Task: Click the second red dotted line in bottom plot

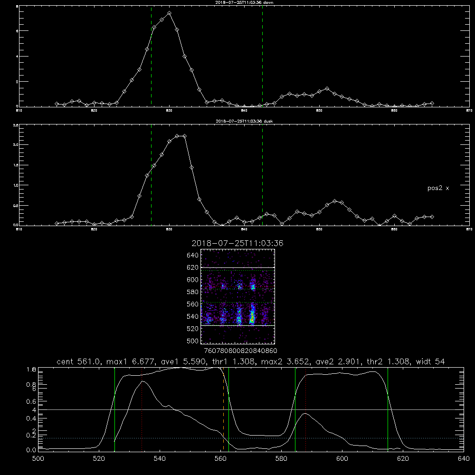Action: [x=305, y=409]
